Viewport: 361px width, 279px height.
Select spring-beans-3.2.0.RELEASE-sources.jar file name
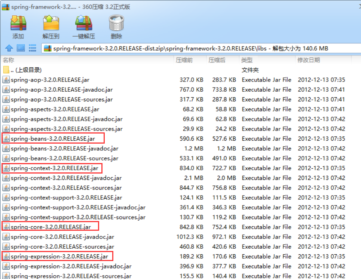(64, 158)
